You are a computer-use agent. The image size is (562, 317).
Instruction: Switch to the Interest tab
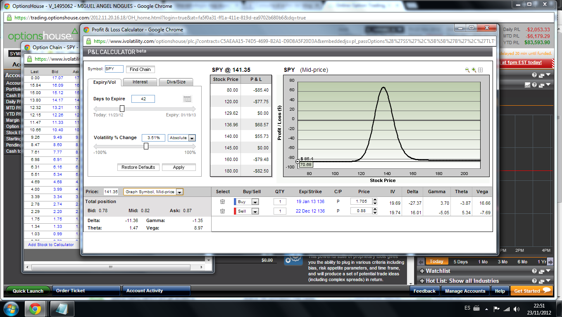(x=140, y=82)
